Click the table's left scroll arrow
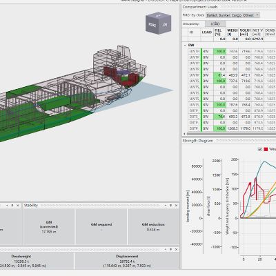Viewport: 276px width, 276px height. 184,134
